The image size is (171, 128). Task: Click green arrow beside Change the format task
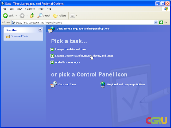(x=52, y=56)
